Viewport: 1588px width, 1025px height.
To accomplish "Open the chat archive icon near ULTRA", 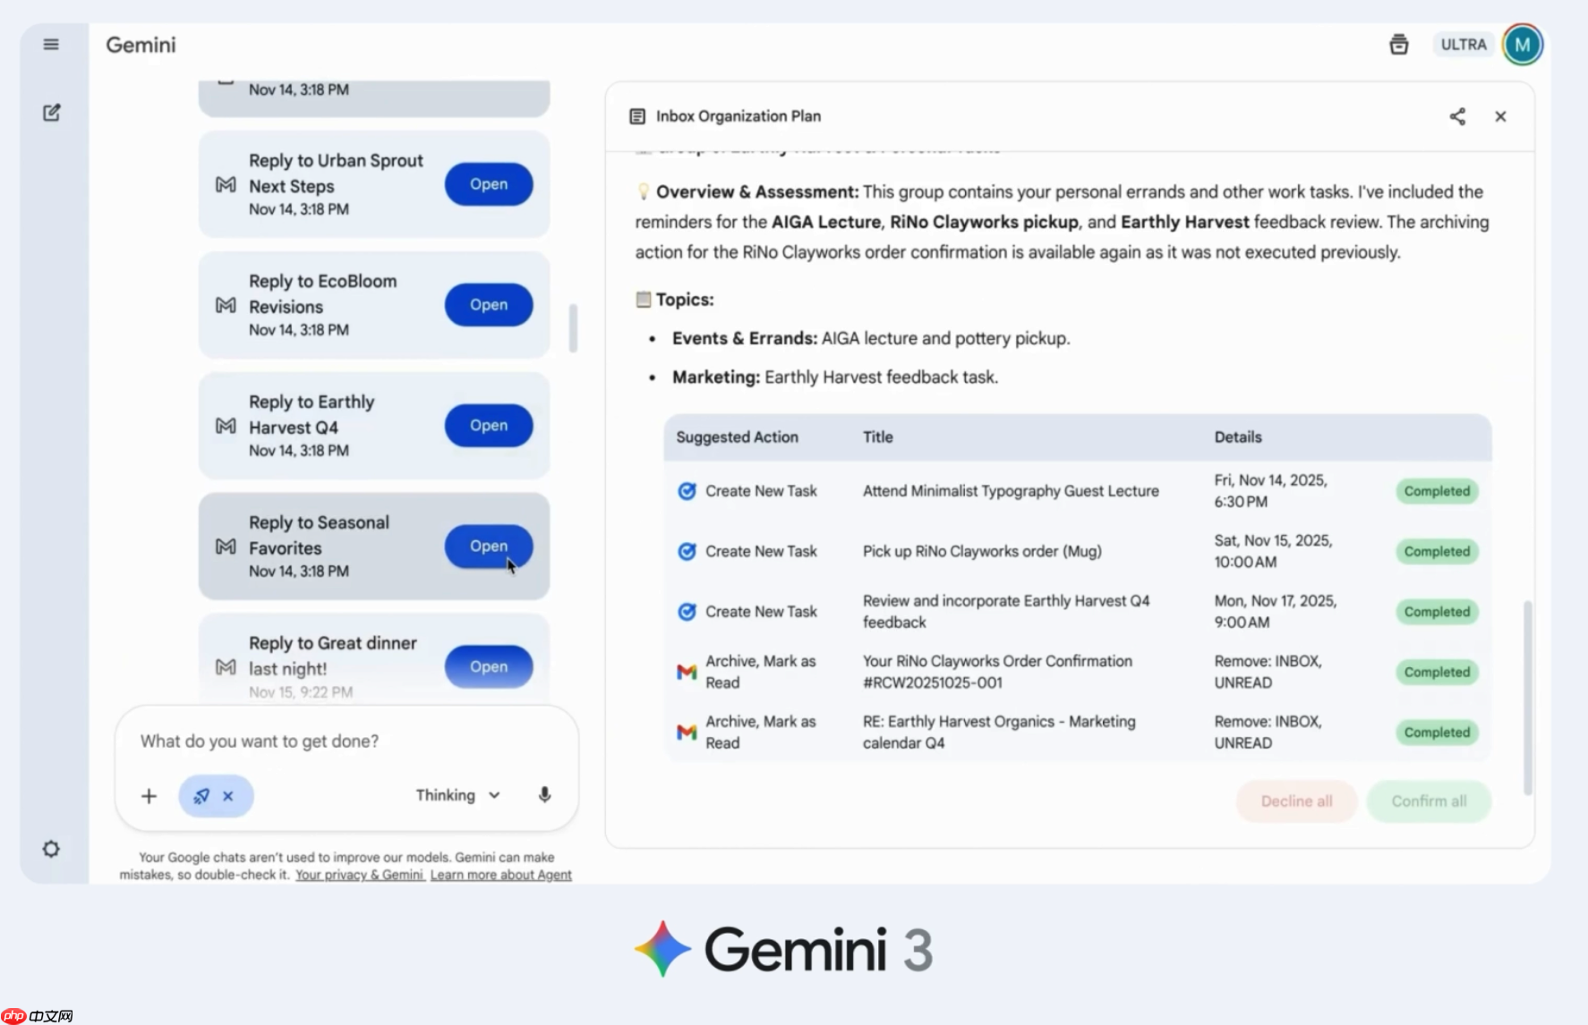I will coord(1399,44).
